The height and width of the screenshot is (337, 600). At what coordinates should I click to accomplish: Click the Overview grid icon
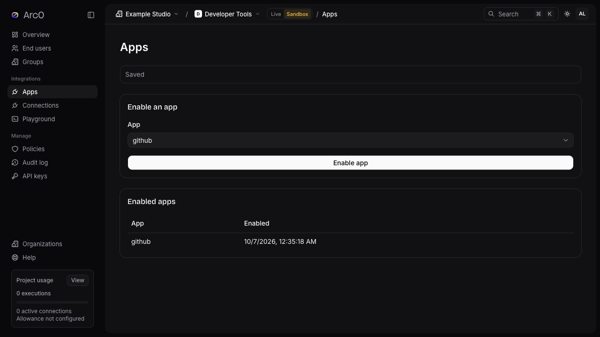pyautogui.click(x=15, y=35)
